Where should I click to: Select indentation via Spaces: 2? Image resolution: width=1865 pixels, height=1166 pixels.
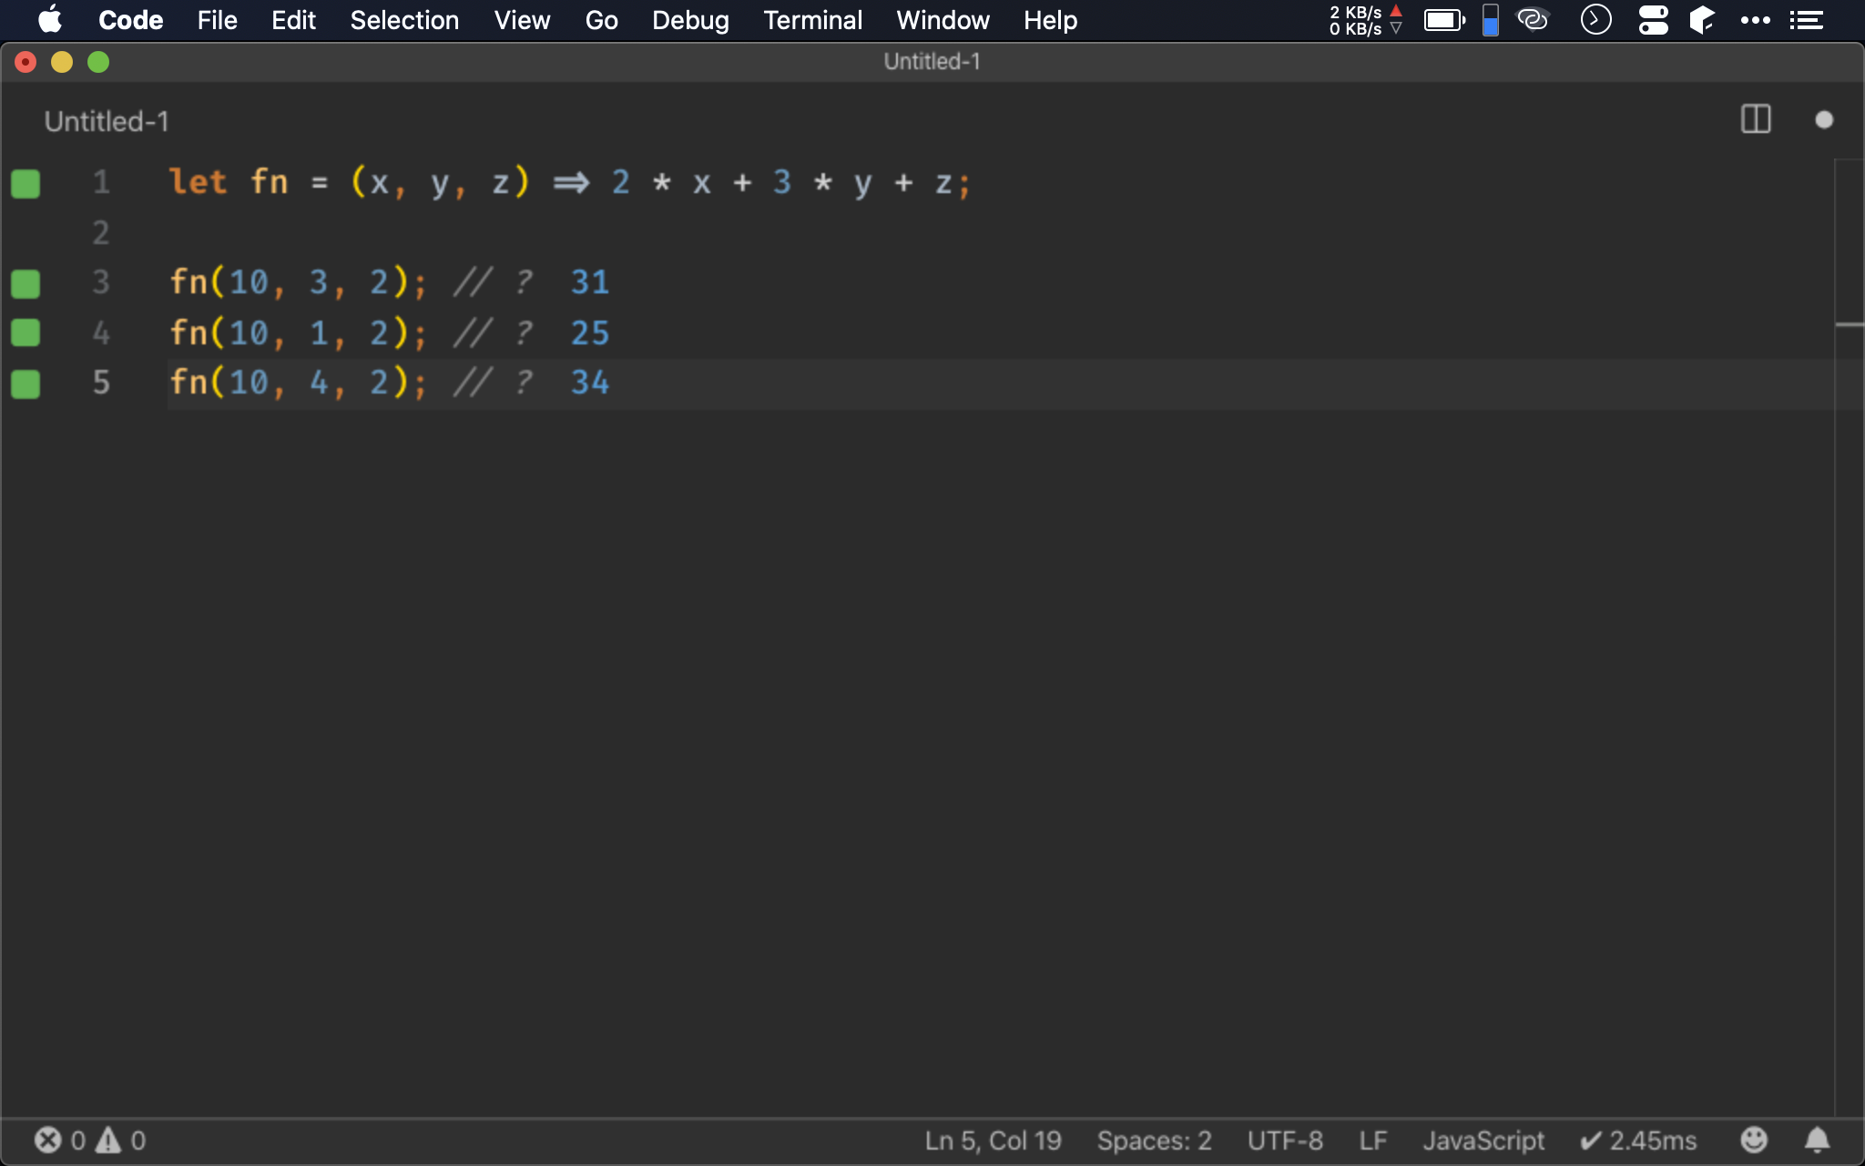coord(1154,1140)
